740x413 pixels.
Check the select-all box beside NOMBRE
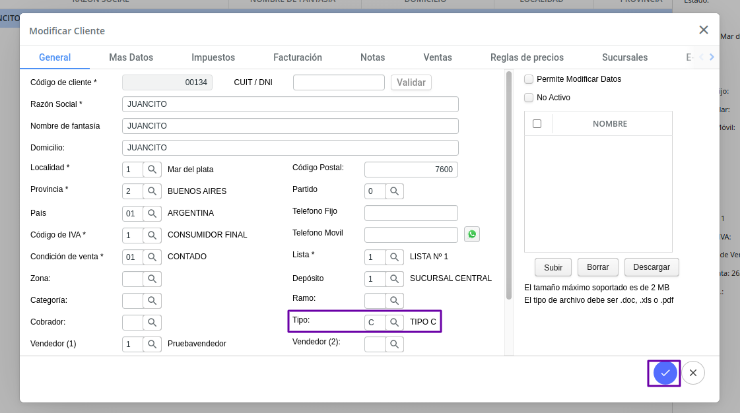[x=537, y=123]
